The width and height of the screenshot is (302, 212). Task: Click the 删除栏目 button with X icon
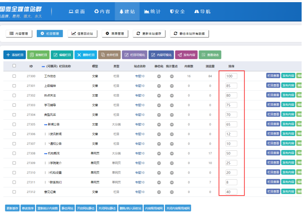click(85, 55)
